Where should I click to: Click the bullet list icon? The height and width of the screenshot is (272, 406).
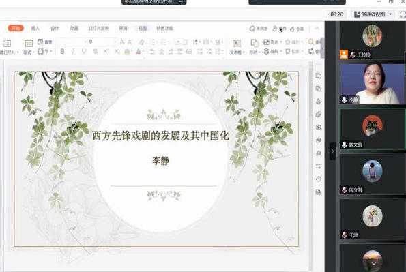[154, 42]
